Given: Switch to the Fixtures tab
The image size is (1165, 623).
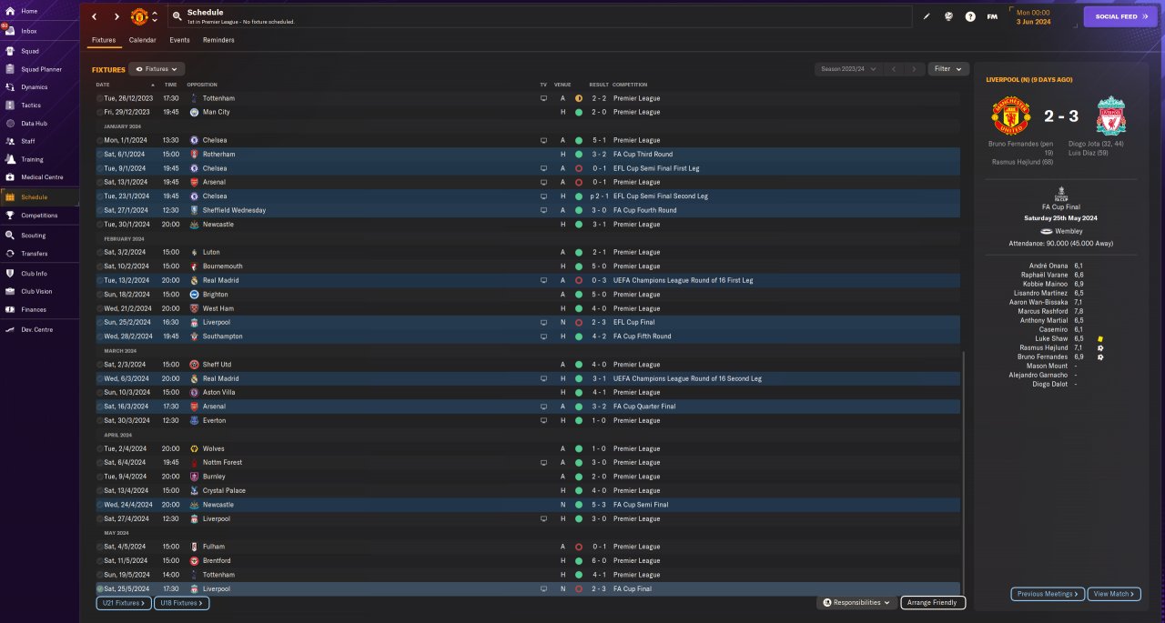Looking at the screenshot, I should coord(104,40).
